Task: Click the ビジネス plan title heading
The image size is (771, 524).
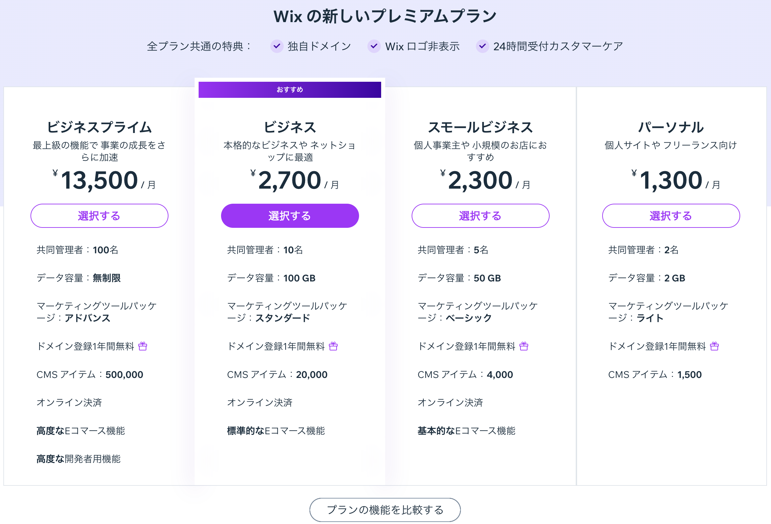Action: click(289, 127)
